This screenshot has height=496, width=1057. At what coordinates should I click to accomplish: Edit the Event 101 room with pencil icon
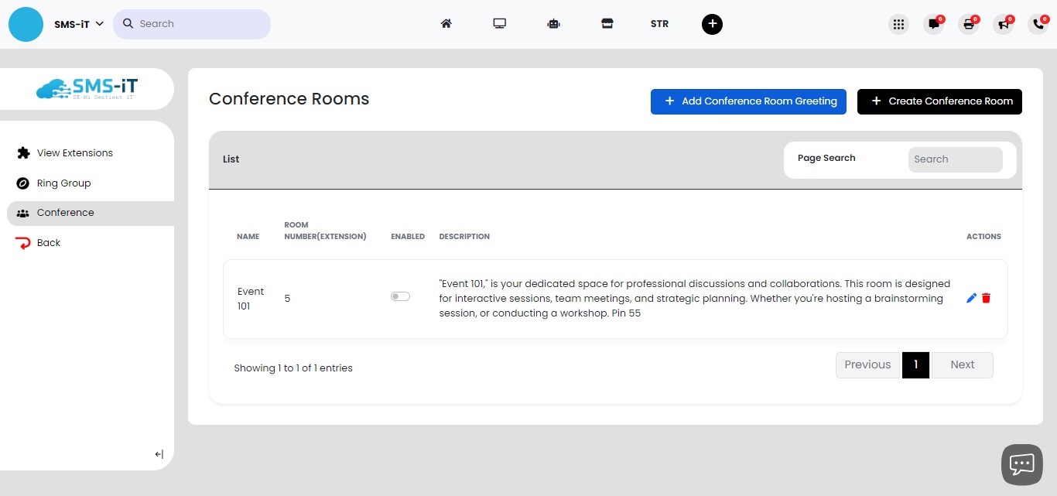coord(971,298)
